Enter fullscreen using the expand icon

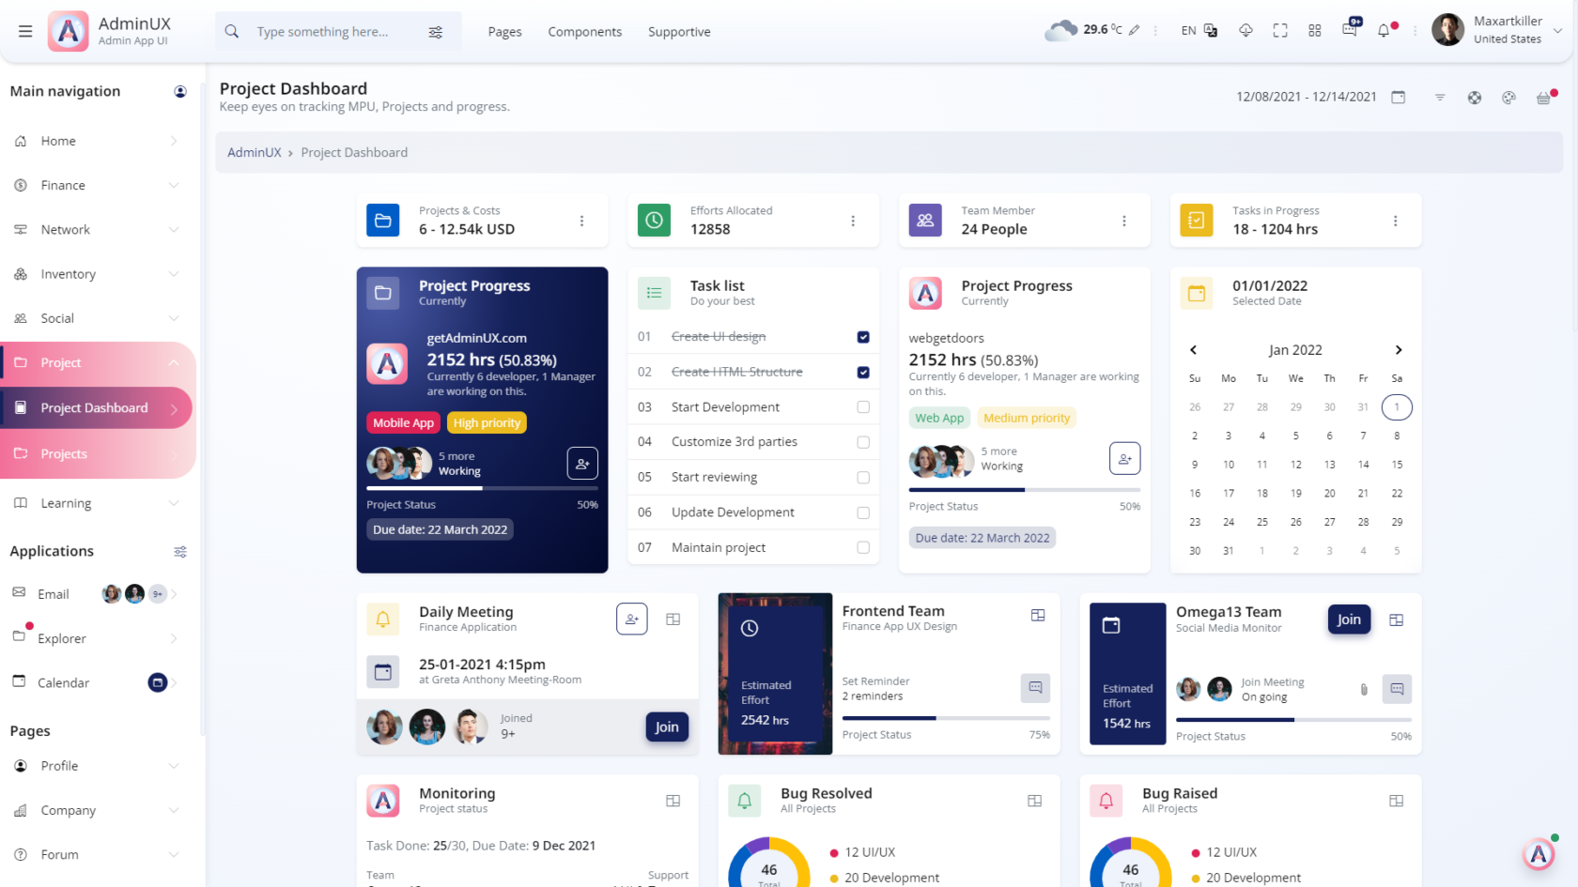tap(1280, 30)
